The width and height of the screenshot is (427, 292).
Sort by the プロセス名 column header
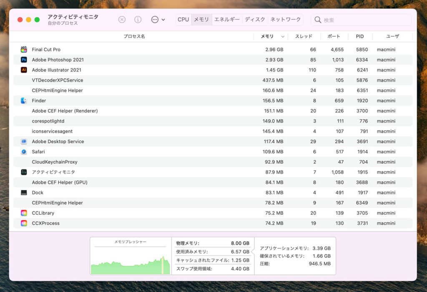[x=134, y=36]
